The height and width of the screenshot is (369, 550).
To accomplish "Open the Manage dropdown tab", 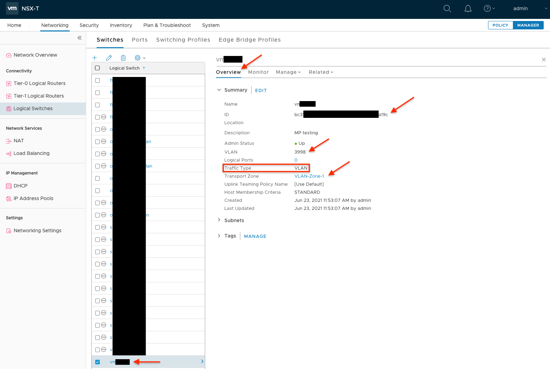I will tap(288, 72).
